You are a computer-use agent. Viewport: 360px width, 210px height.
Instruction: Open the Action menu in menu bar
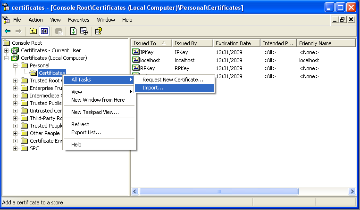(x=35, y=20)
